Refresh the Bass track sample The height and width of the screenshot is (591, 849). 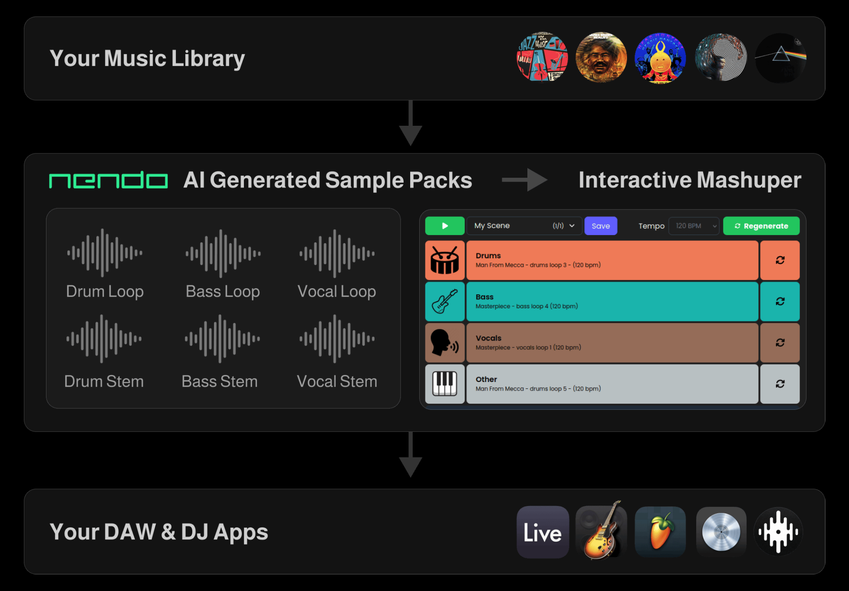(780, 301)
